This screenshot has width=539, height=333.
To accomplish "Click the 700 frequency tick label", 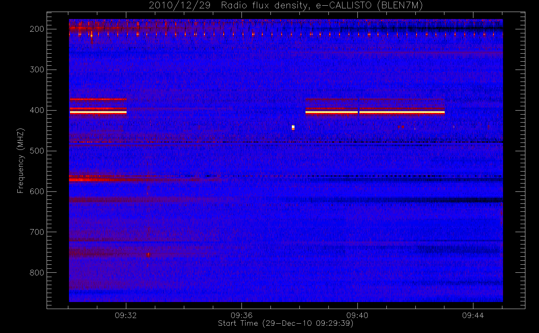I will click(37, 232).
